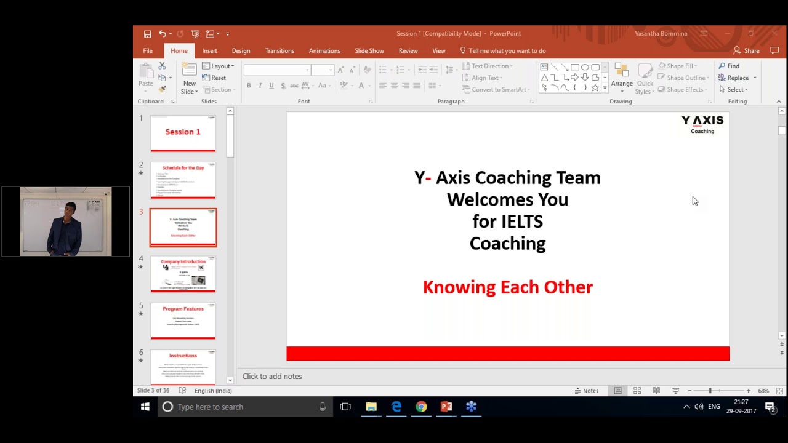Image resolution: width=788 pixels, height=443 pixels.
Task: Toggle Strikethrough formatting
Action: tap(295, 86)
